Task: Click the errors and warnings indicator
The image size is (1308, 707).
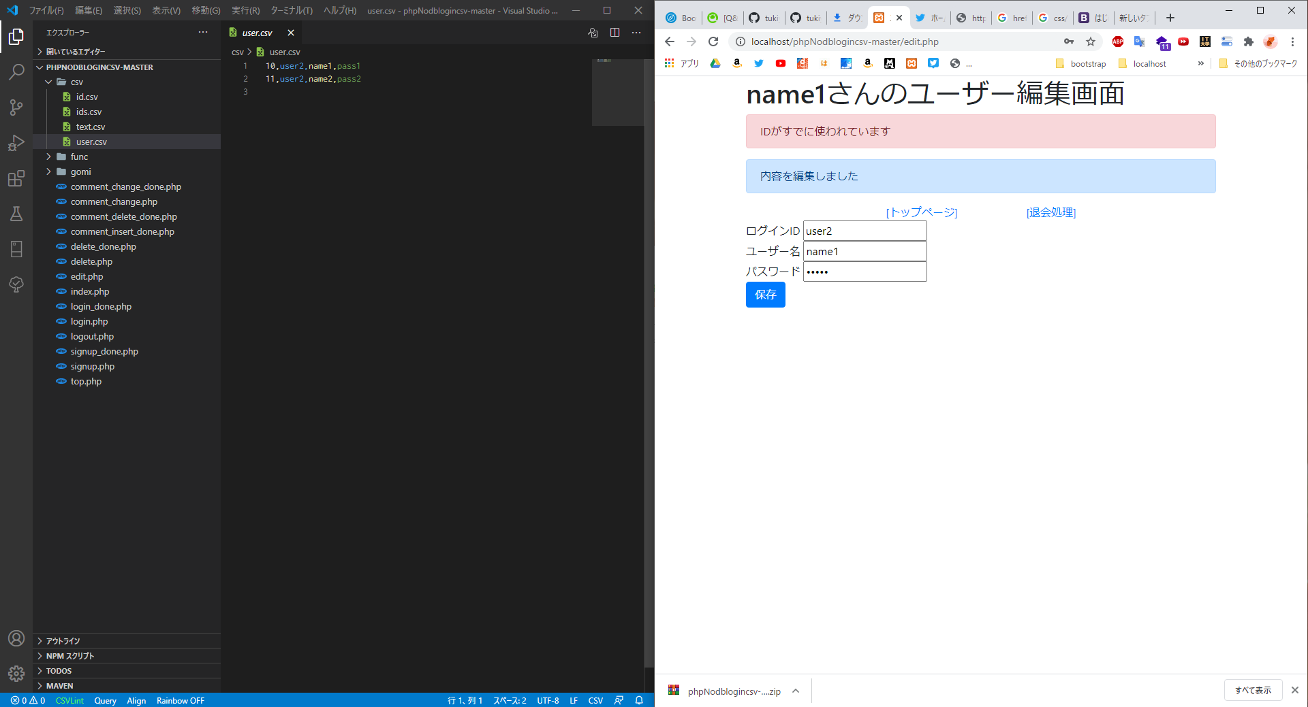Action: pos(28,700)
